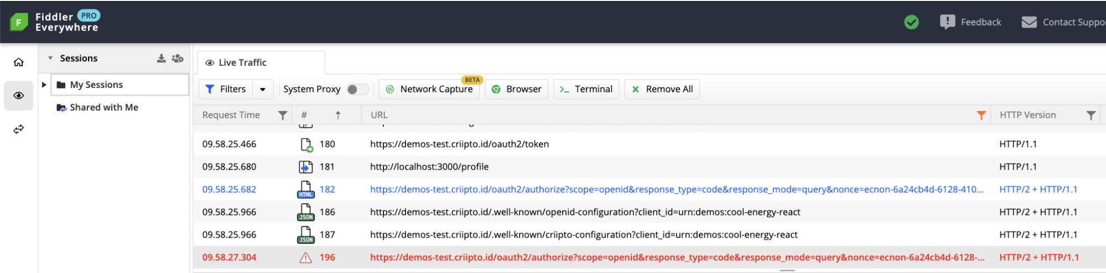The image size is (1106, 273).
Task: Open the compose arrows icon in sidebar
Action: point(19,129)
